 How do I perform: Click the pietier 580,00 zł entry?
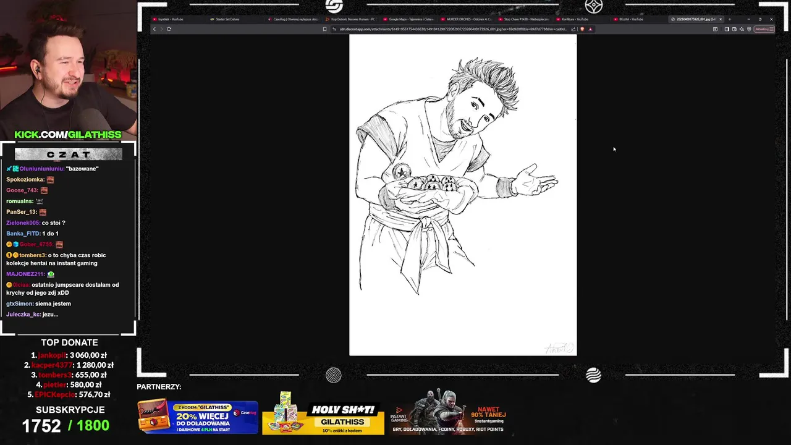point(69,385)
